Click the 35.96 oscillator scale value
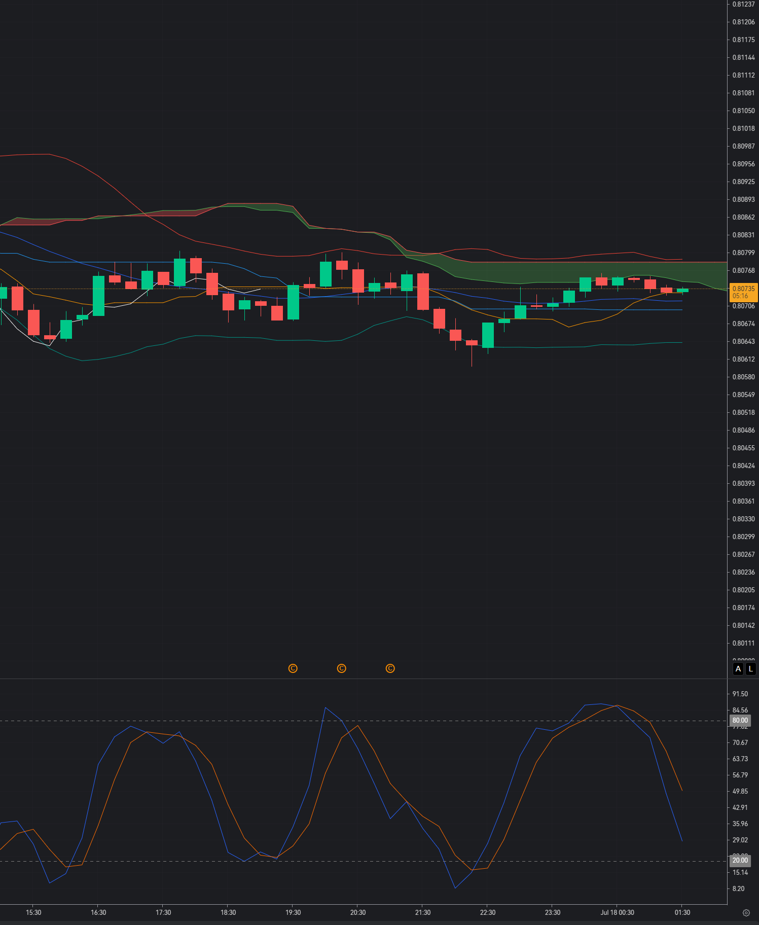The width and height of the screenshot is (759, 925). (x=740, y=824)
